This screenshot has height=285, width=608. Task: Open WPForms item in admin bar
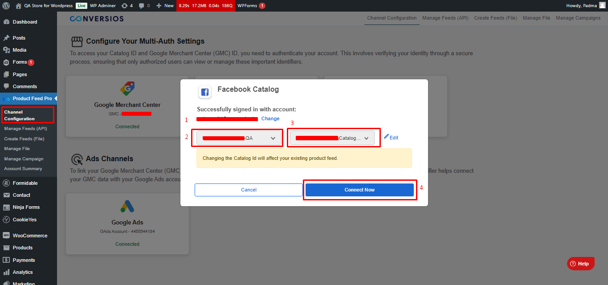click(x=251, y=6)
